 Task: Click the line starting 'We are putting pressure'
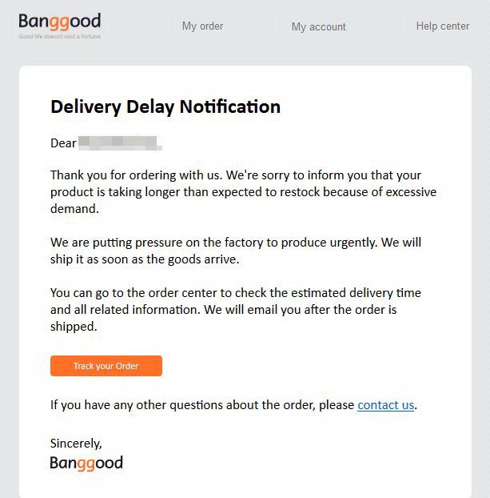click(x=235, y=242)
